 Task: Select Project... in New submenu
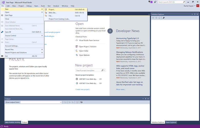[66, 10]
